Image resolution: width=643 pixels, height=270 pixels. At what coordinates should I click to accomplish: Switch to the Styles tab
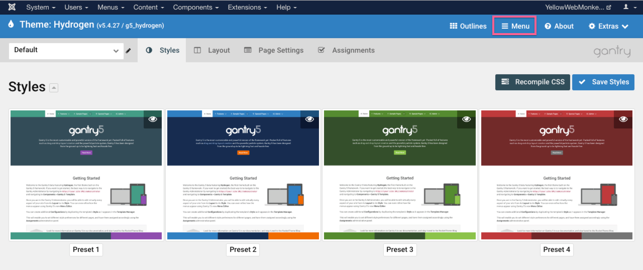tap(162, 50)
